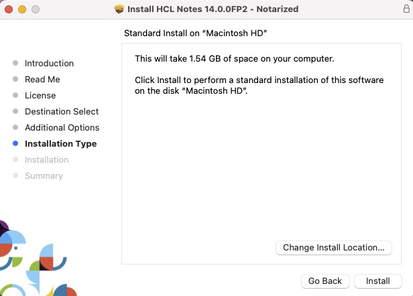Go to the Destination Select step label
The image size is (413, 296).
[x=62, y=111]
